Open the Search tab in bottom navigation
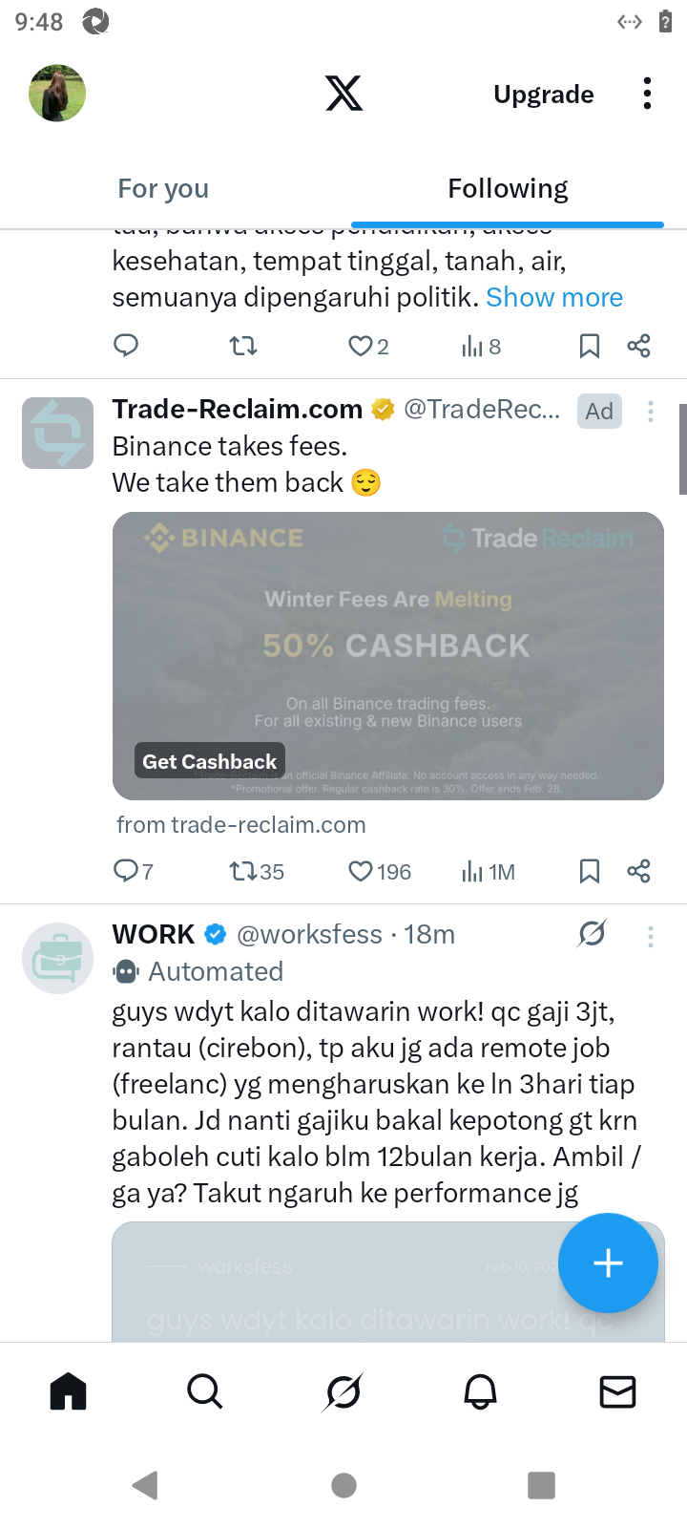This screenshot has height=1528, width=687. (x=205, y=1392)
